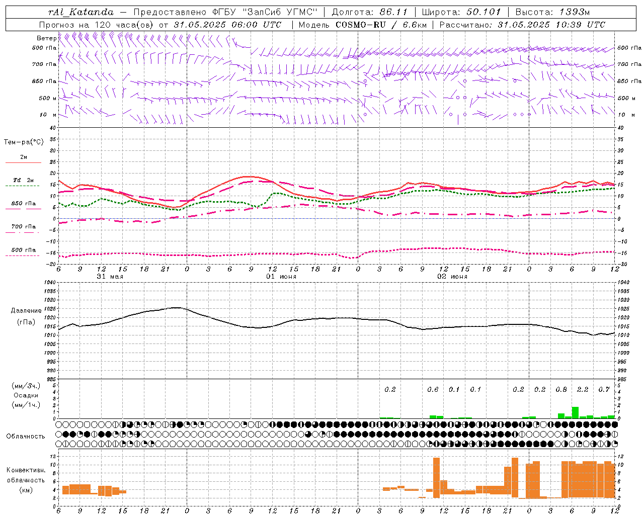Click the 2.2 precipitation value
644x515 pixels.
[x=583, y=390]
